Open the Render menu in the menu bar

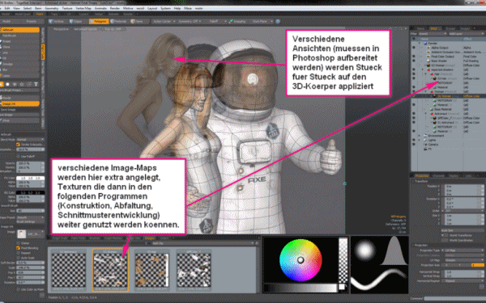[115, 8]
